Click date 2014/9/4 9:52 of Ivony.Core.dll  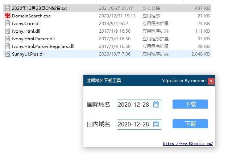[113, 24]
